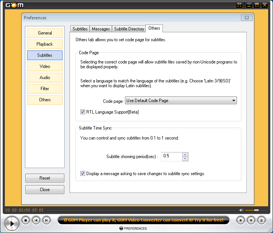Click the 'Code Page' group label
The image size is (273, 233).
89,53
